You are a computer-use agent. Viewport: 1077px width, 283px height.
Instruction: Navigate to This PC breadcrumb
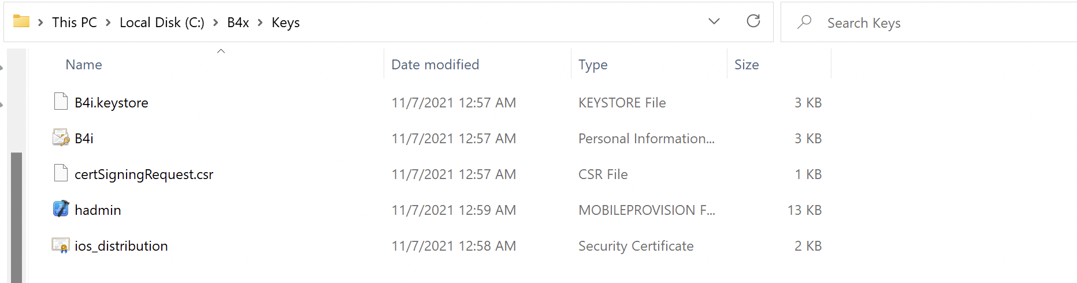(75, 23)
